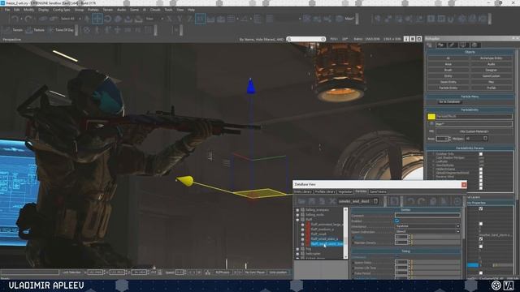The width and height of the screenshot is (520, 292).
Task: Select the Scale object tool
Action: (118, 19)
